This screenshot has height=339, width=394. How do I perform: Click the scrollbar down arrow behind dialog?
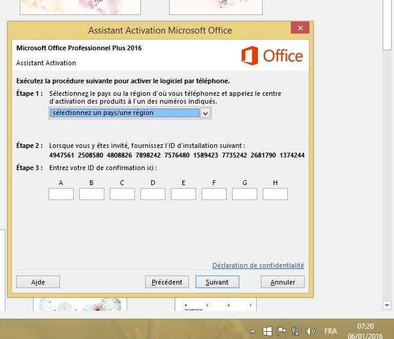[387, 305]
